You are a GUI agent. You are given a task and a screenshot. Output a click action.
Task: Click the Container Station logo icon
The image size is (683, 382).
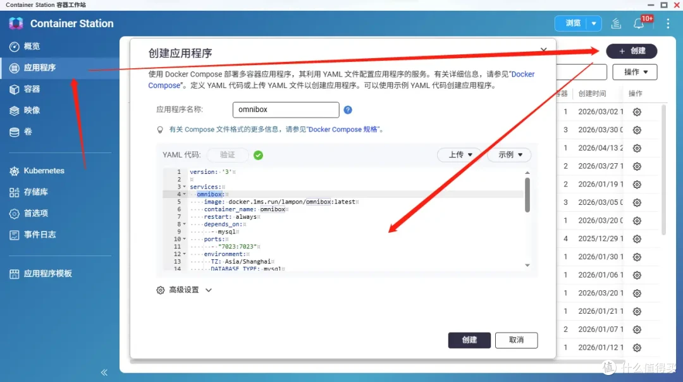(16, 23)
